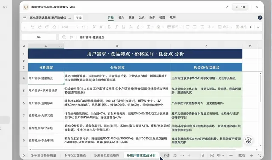The width and height of the screenshot is (272, 160).
Task: Toggle bold formatting B icon
Action: tap(109, 27)
